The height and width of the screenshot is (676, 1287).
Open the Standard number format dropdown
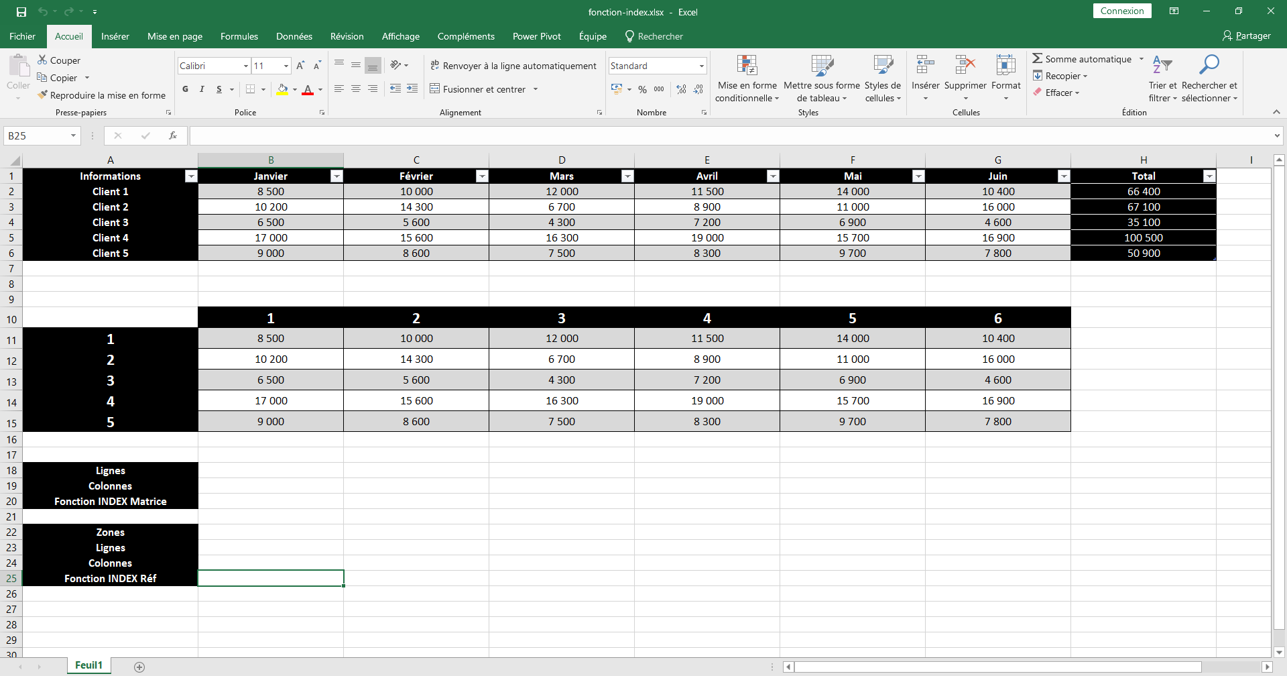tap(702, 66)
